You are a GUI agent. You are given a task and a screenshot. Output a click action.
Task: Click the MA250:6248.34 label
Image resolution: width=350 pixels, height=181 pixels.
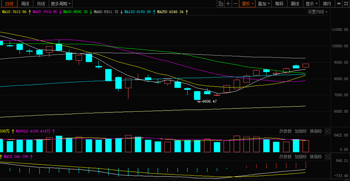(170, 12)
